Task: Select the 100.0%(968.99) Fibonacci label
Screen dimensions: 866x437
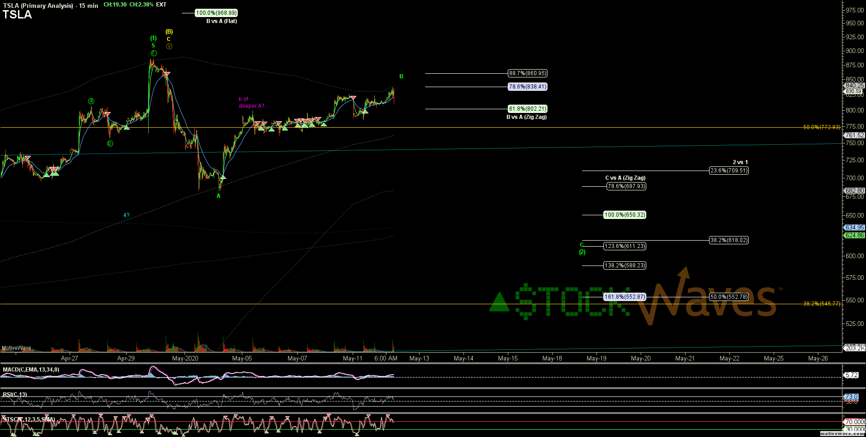Action: point(216,13)
